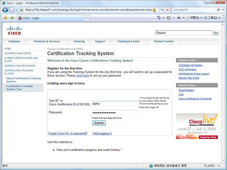This screenshot has height=170, width=227.
Task: Select the Training & Events tab
Action: pos(128,41)
